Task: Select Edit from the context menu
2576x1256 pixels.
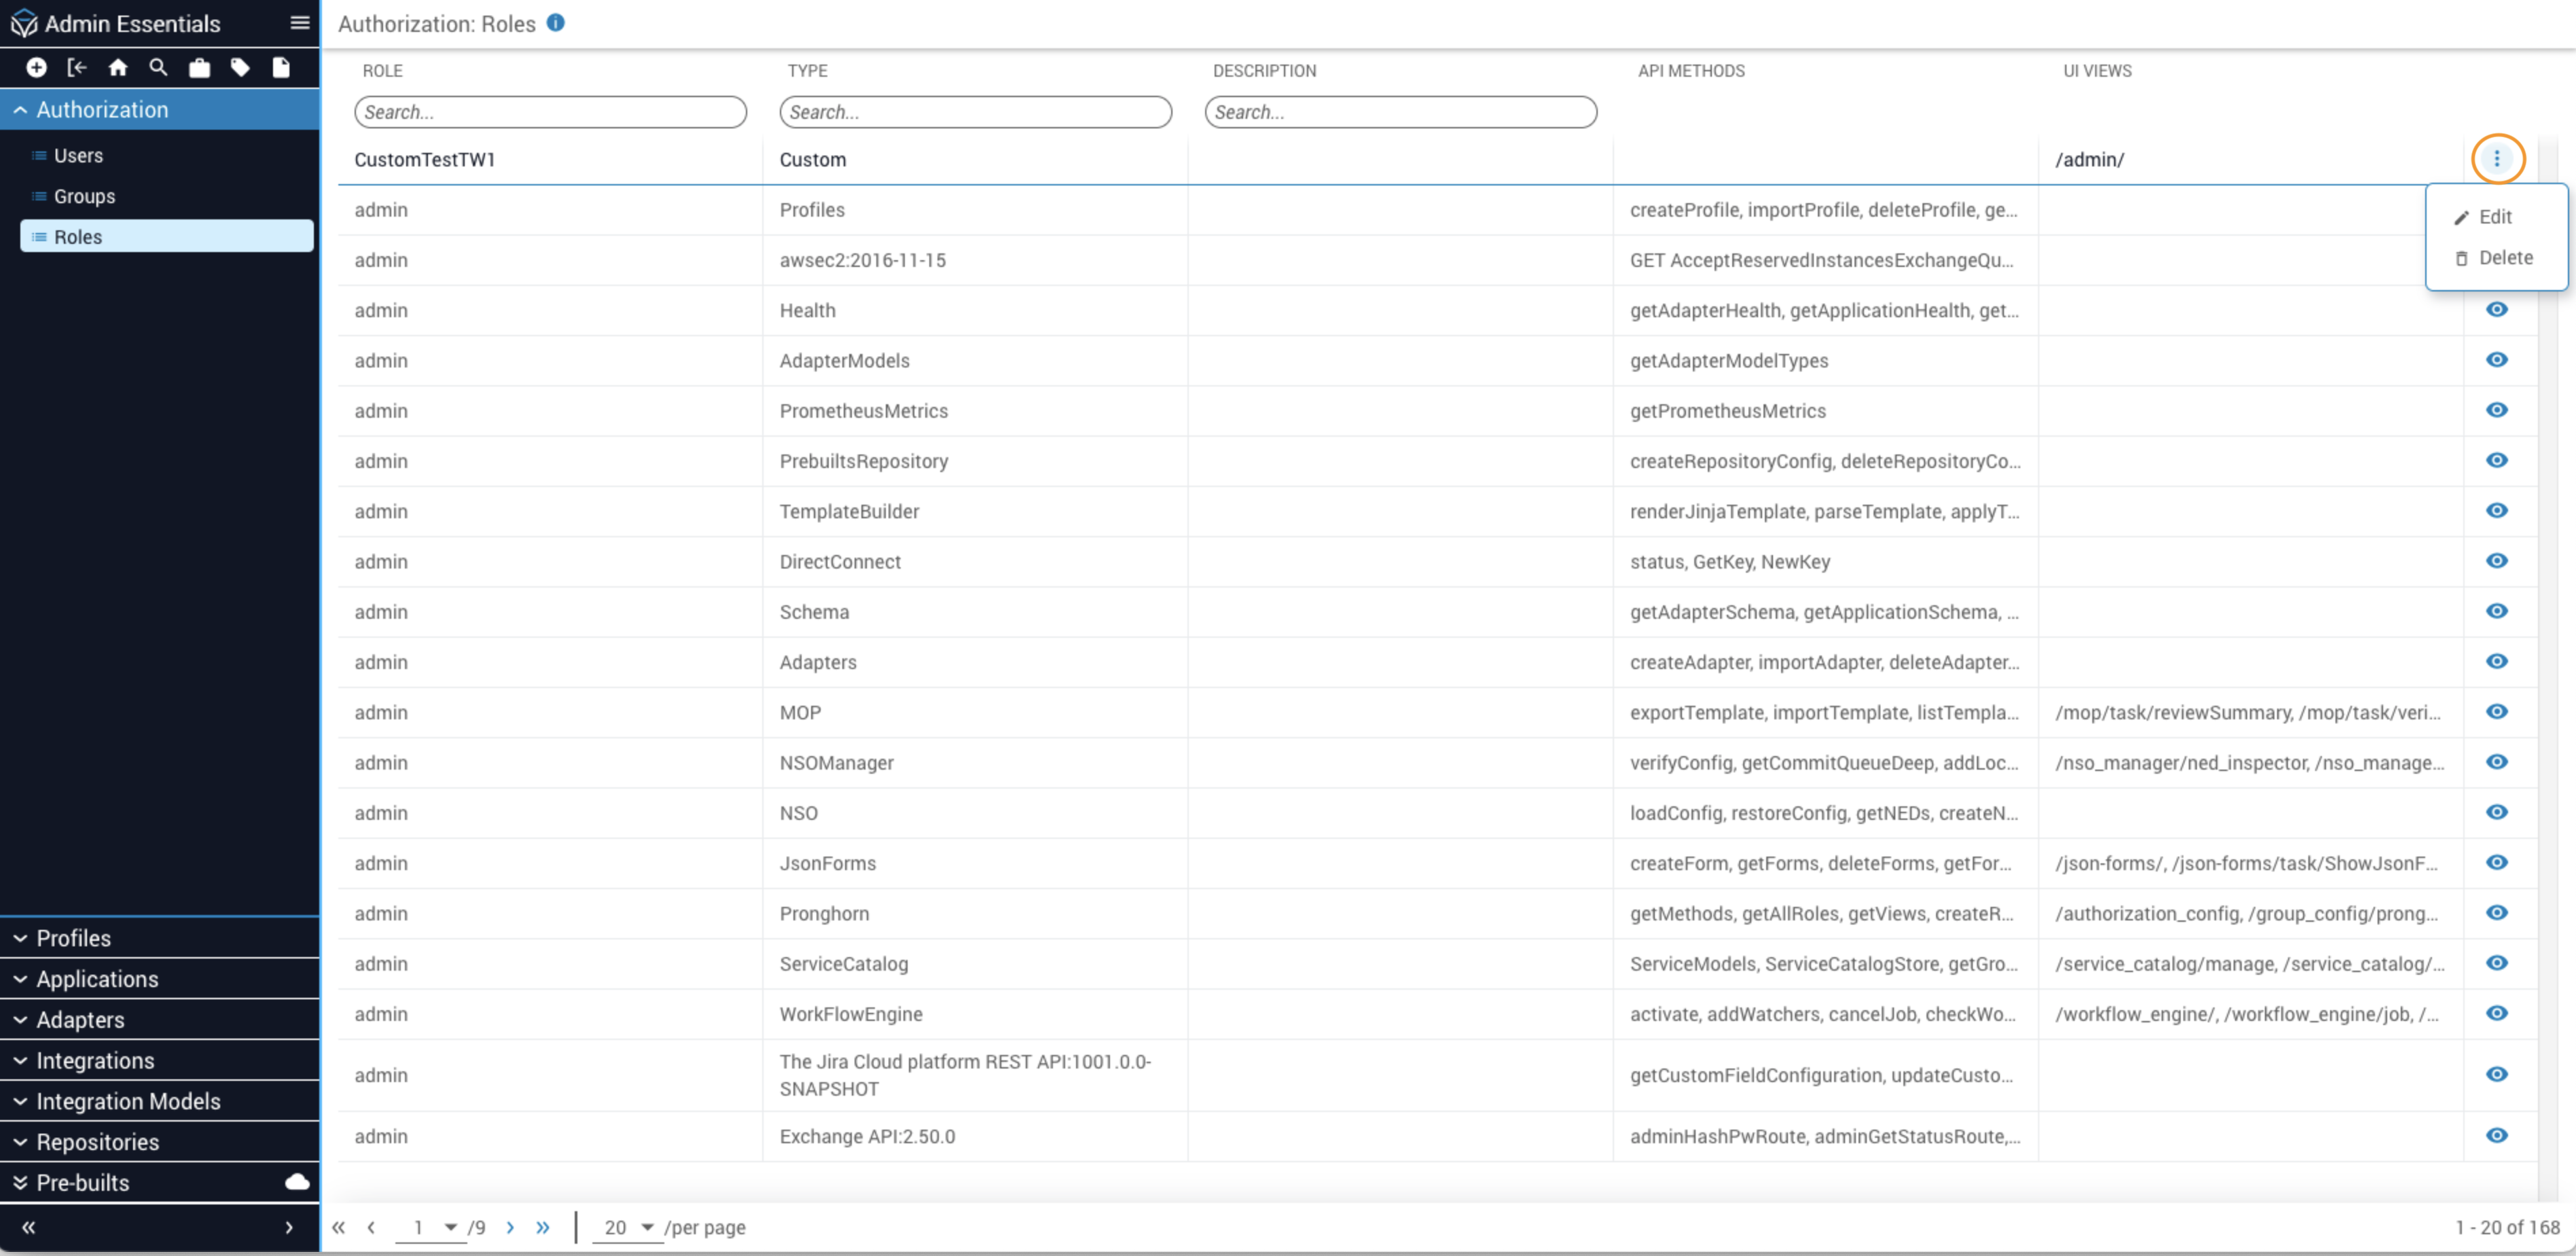Action: coord(2494,217)
